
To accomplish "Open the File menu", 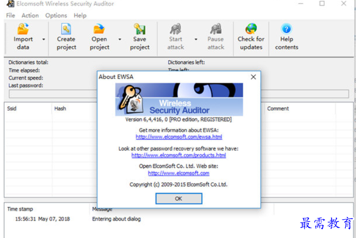I will 10,15.
